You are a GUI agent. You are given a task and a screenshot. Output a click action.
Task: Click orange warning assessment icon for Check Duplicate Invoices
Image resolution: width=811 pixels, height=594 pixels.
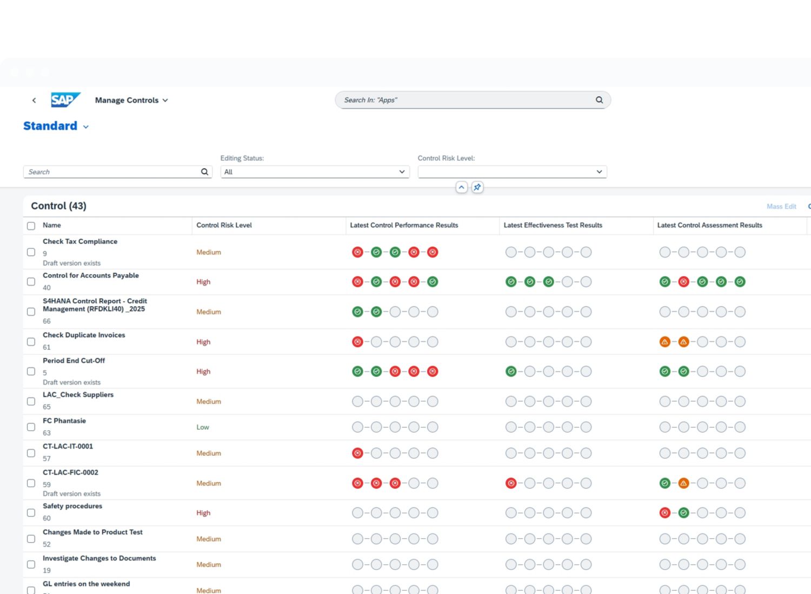click(665, 342)
